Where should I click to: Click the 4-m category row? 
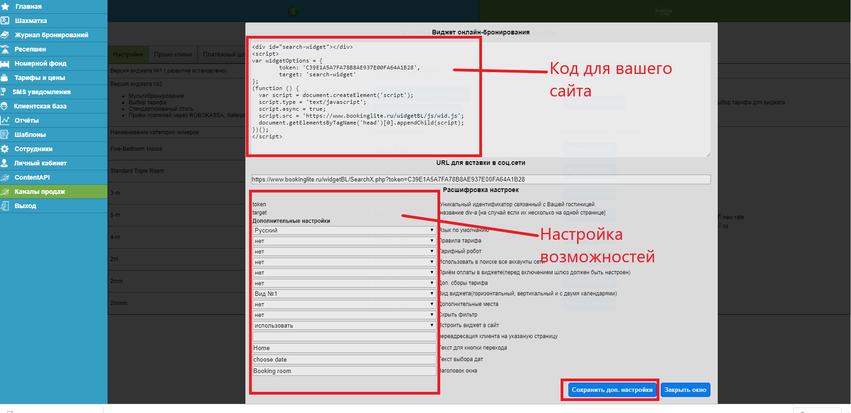point(177,237)
